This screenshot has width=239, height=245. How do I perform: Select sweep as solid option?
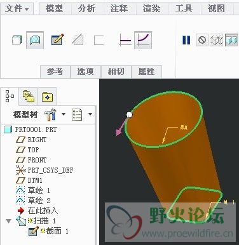click(17, 40)
